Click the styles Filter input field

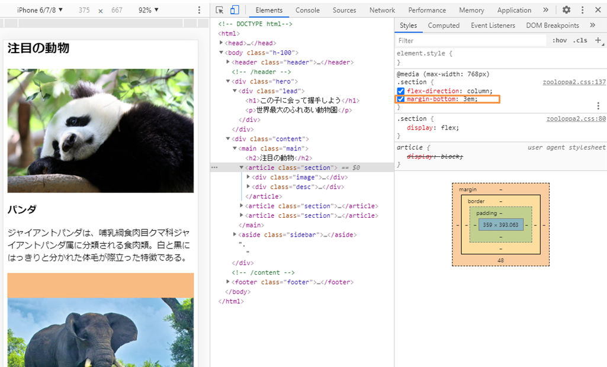click(x=471, y=40)
